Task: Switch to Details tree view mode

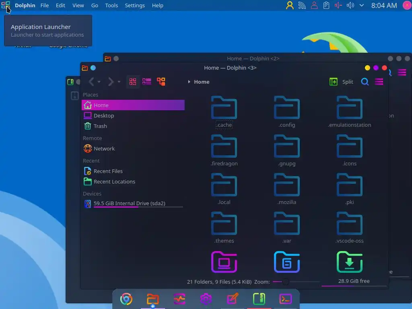Action: pyautogui.click(x=161, y=82)
